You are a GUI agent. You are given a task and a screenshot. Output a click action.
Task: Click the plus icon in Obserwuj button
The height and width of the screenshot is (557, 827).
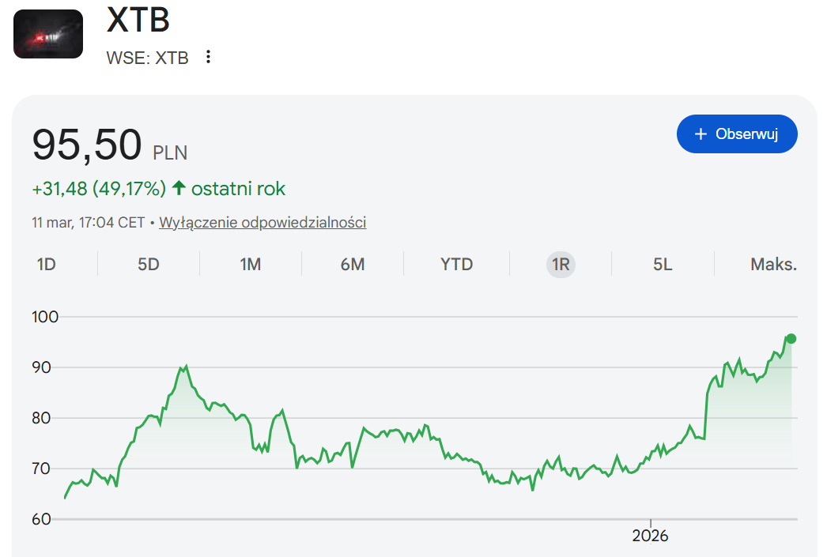[700, 134]
